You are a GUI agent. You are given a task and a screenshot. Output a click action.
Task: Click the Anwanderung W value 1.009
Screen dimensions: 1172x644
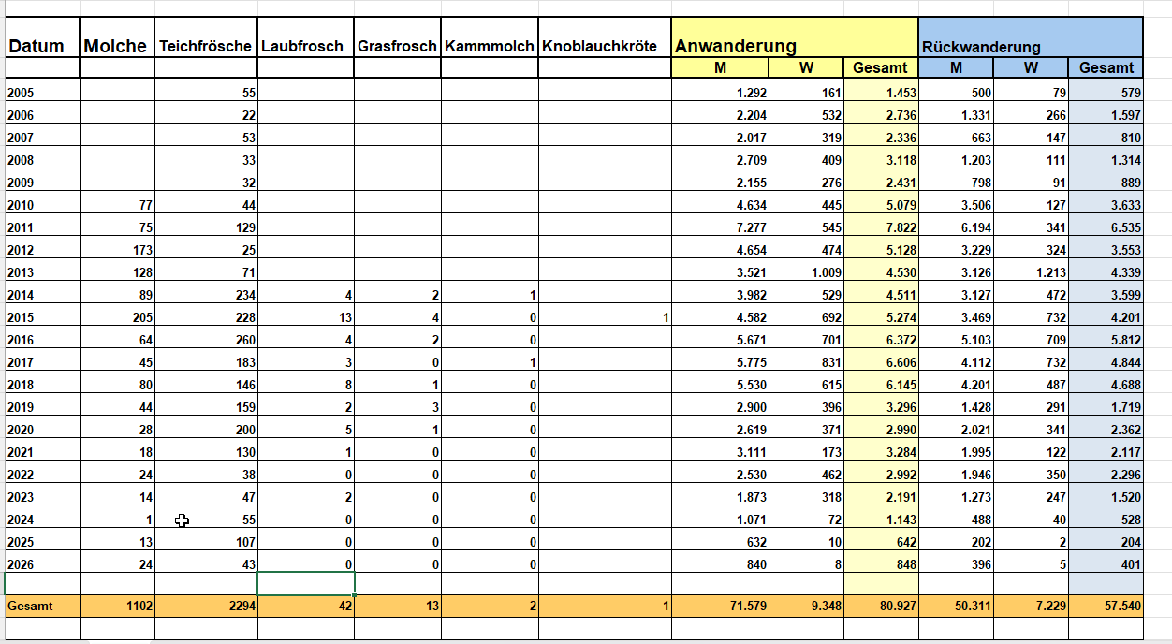(x=806, y=272)
